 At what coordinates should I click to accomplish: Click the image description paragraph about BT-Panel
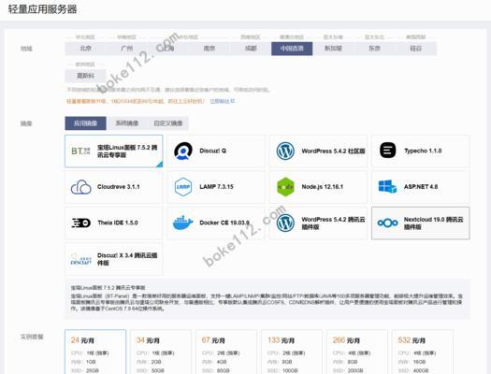267,302
